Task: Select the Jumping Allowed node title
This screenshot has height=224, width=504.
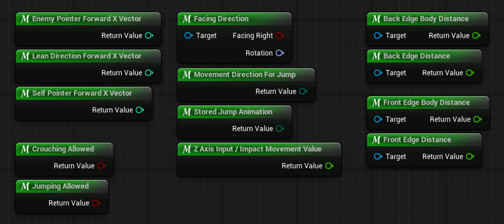Action: [60, 186]
